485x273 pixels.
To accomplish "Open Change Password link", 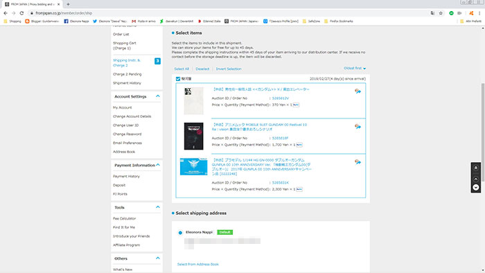I will [127, 134].
